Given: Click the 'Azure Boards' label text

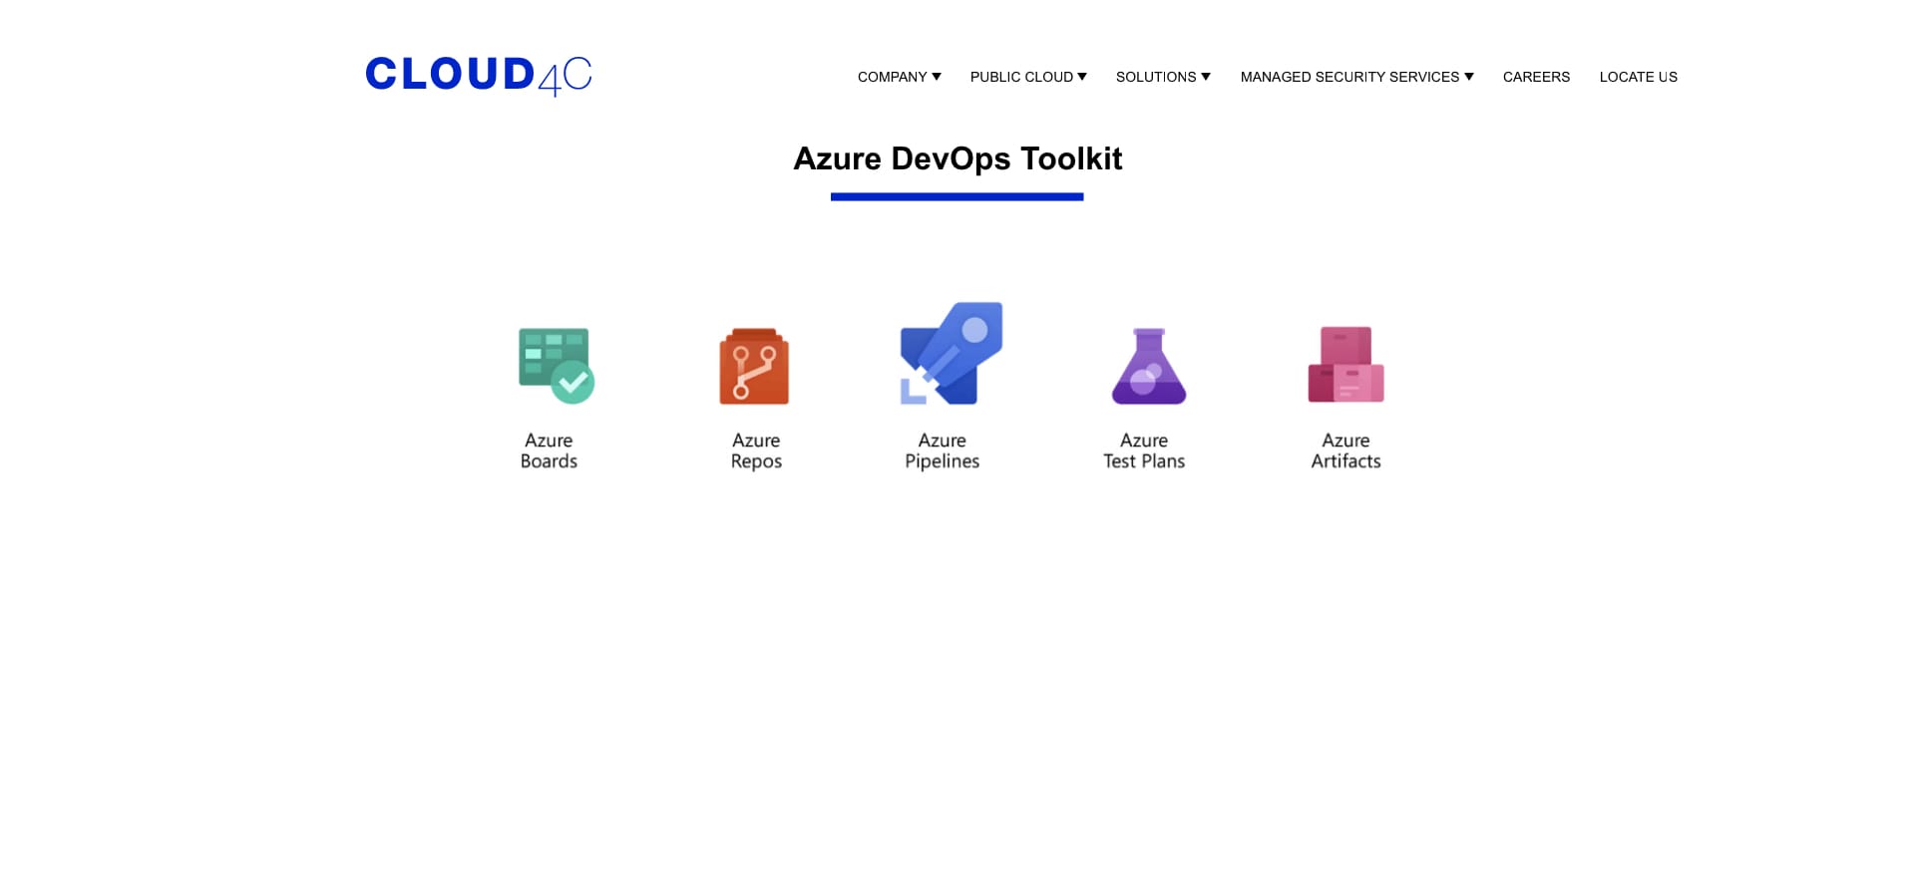Looking at the screenshot, I should (x=549, y=450).
